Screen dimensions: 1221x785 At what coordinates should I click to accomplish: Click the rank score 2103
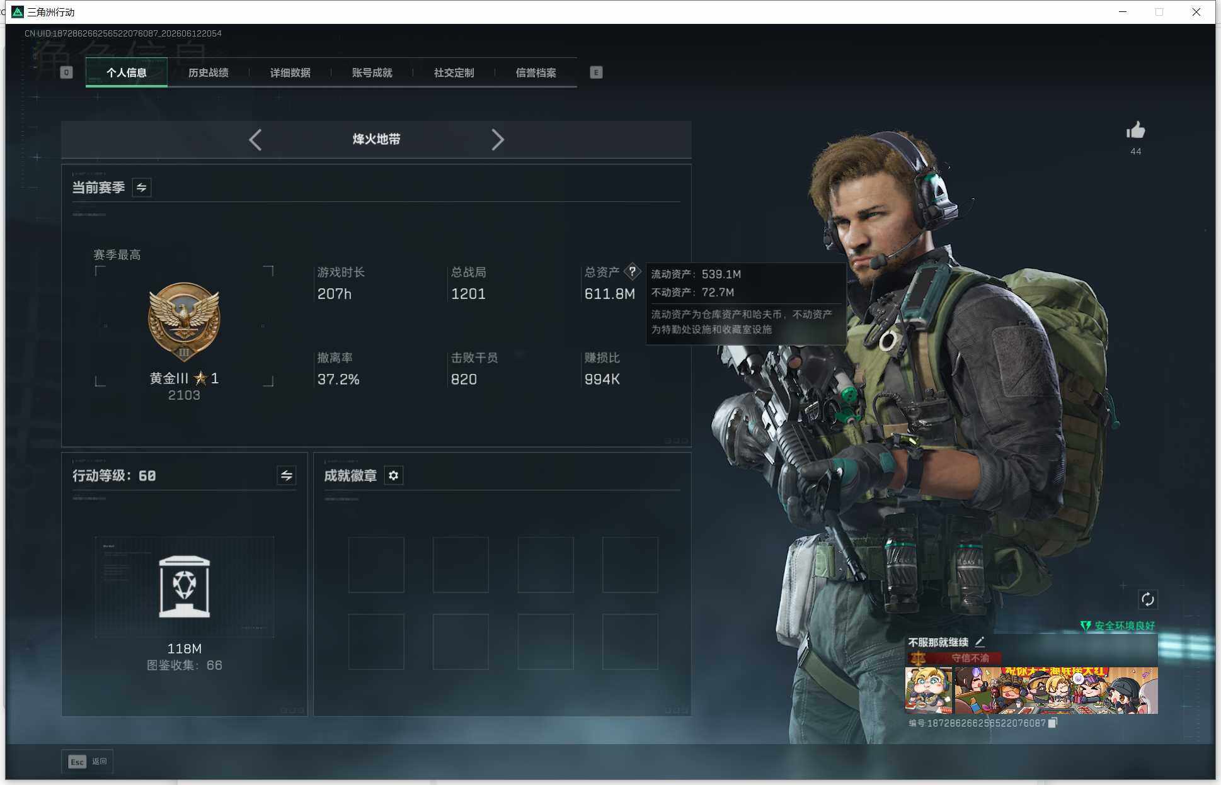click(x=184, y=395)
